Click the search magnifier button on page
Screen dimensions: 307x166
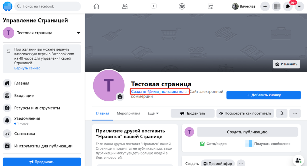click(x=282, y=113)
